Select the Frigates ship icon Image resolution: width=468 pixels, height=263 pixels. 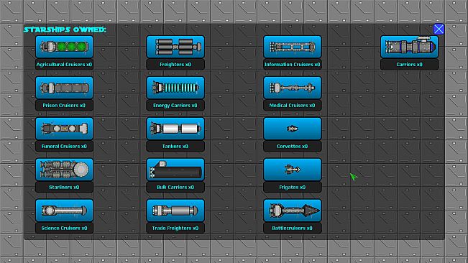click(293, 170)
